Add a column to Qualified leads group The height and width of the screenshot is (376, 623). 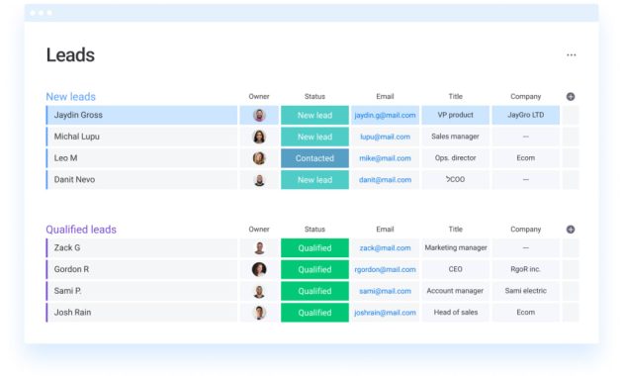click(571, 230)
